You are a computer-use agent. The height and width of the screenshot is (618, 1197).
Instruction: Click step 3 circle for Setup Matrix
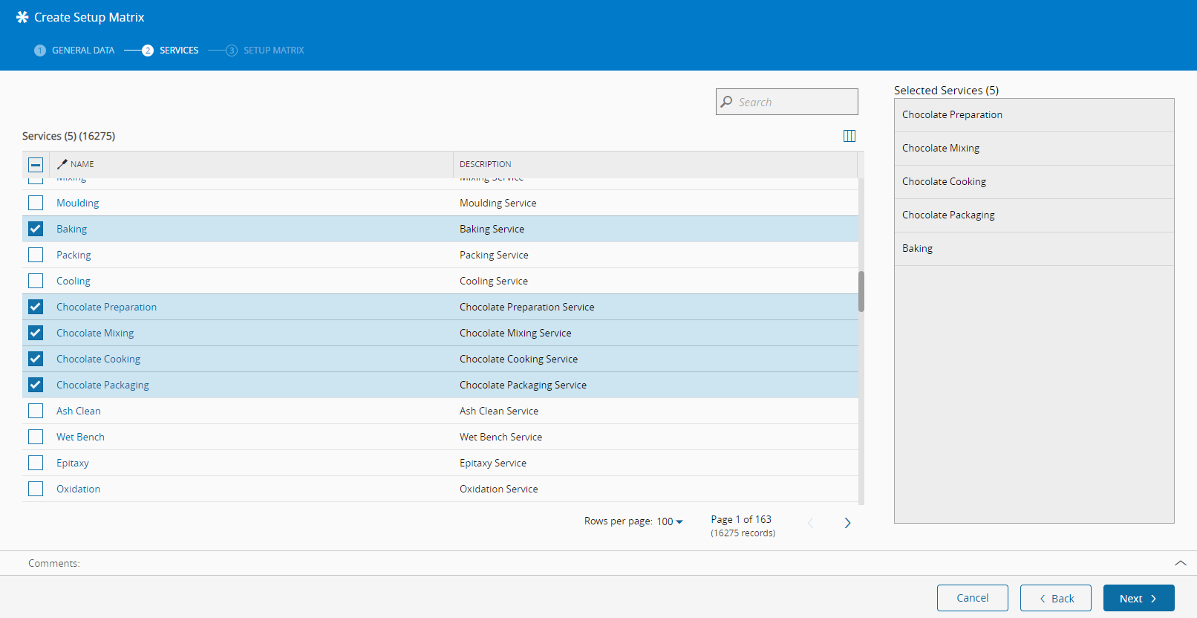click(232, 51)
